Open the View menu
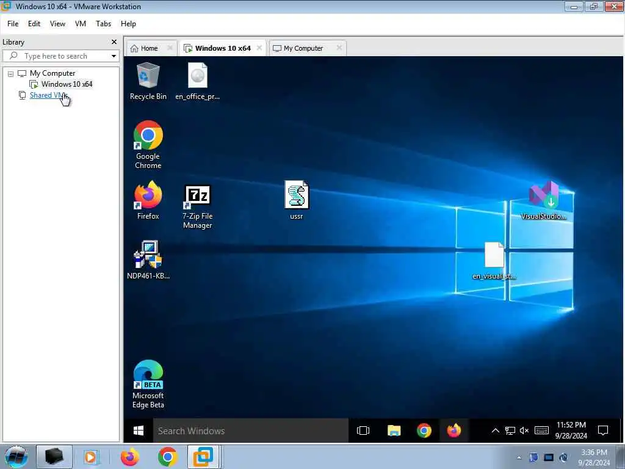This screenshot has width=625, height=469. tap(57, 24)
